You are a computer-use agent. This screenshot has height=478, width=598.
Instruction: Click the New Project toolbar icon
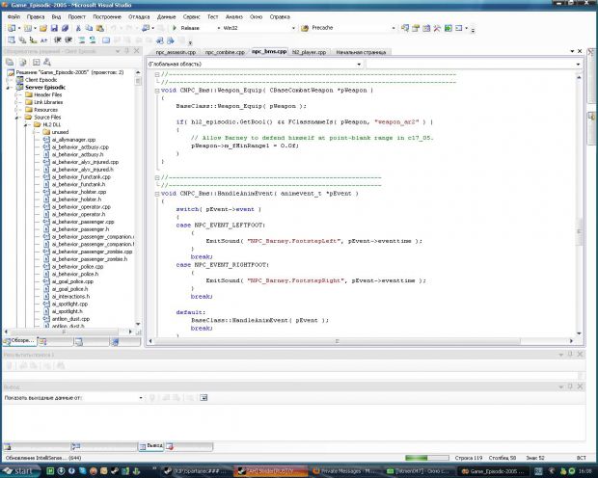(12, 28)
